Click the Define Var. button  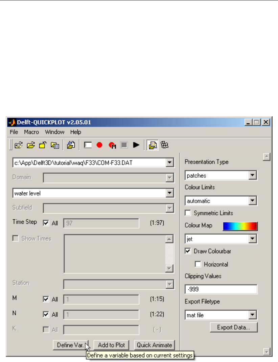click(70, 345)
